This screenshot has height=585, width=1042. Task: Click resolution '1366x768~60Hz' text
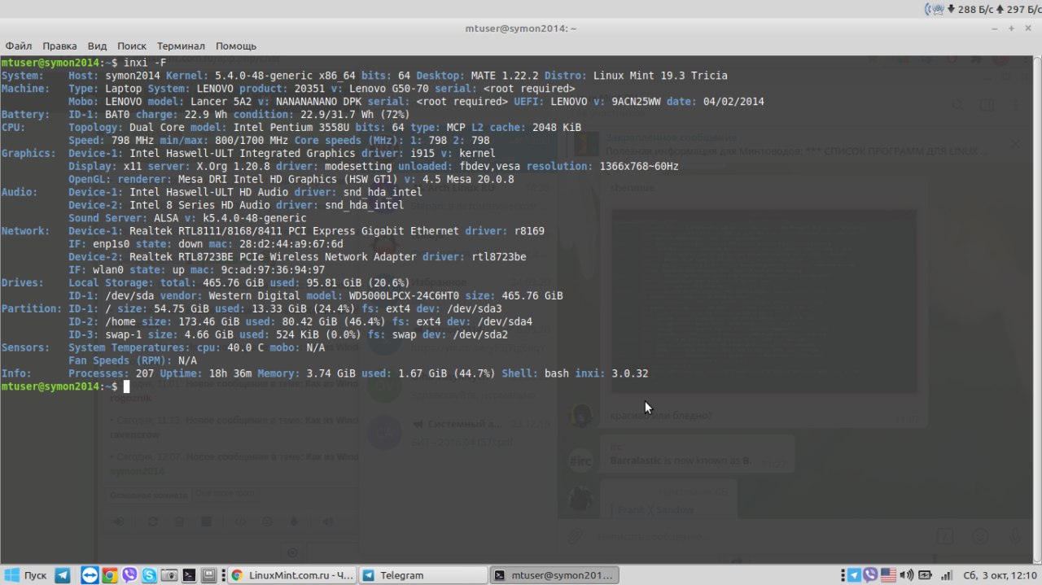637,166
